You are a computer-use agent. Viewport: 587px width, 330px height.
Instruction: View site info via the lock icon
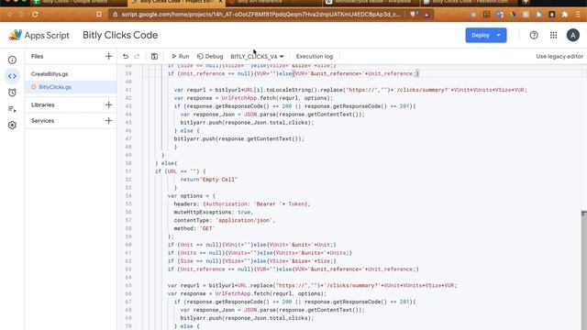point(116,15)
